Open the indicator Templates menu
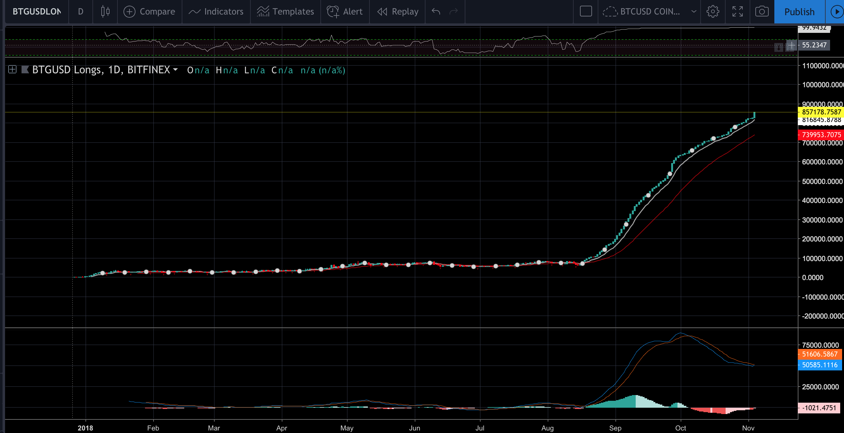The width and height of the screenshot is (844, 433). tap(285, 12)
